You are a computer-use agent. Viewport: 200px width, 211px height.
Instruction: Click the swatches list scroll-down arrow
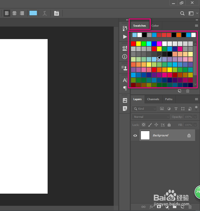point(195,84)
